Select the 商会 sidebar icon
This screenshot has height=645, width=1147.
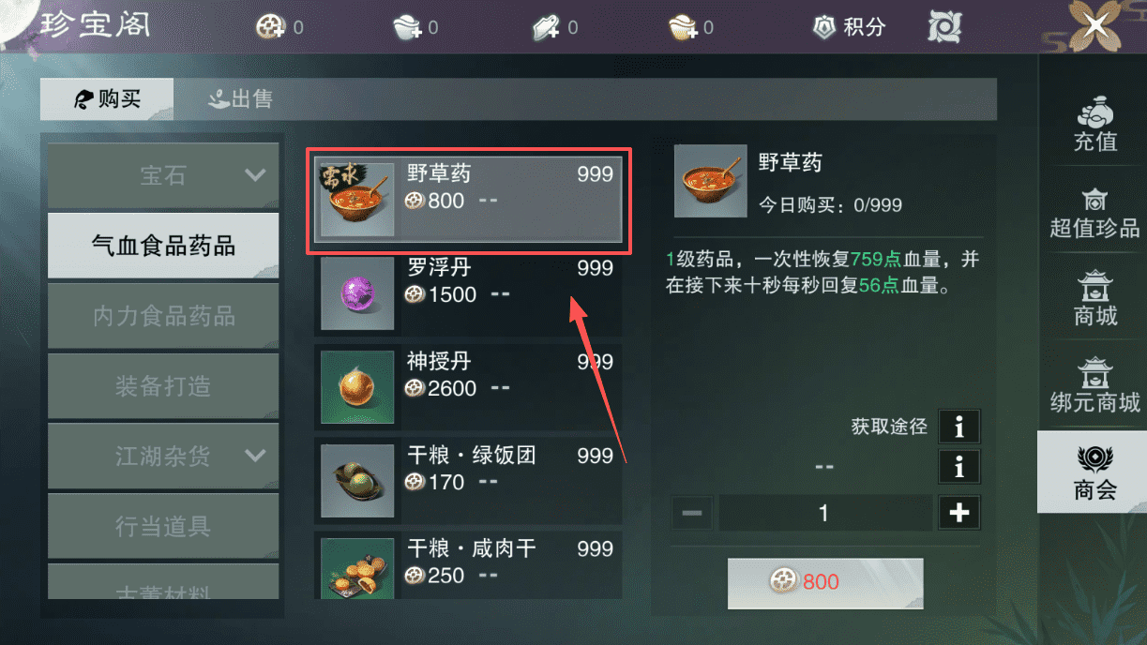pyautogui.click(x=1094, y=472)
